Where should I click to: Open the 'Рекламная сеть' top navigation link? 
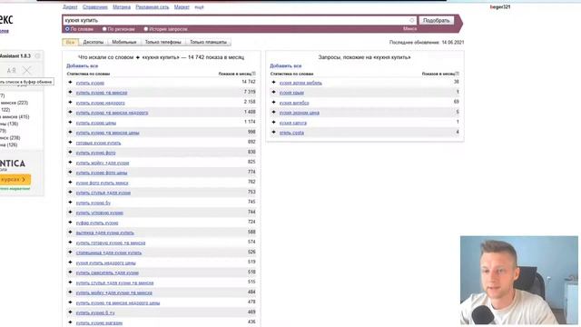[153, 7]
